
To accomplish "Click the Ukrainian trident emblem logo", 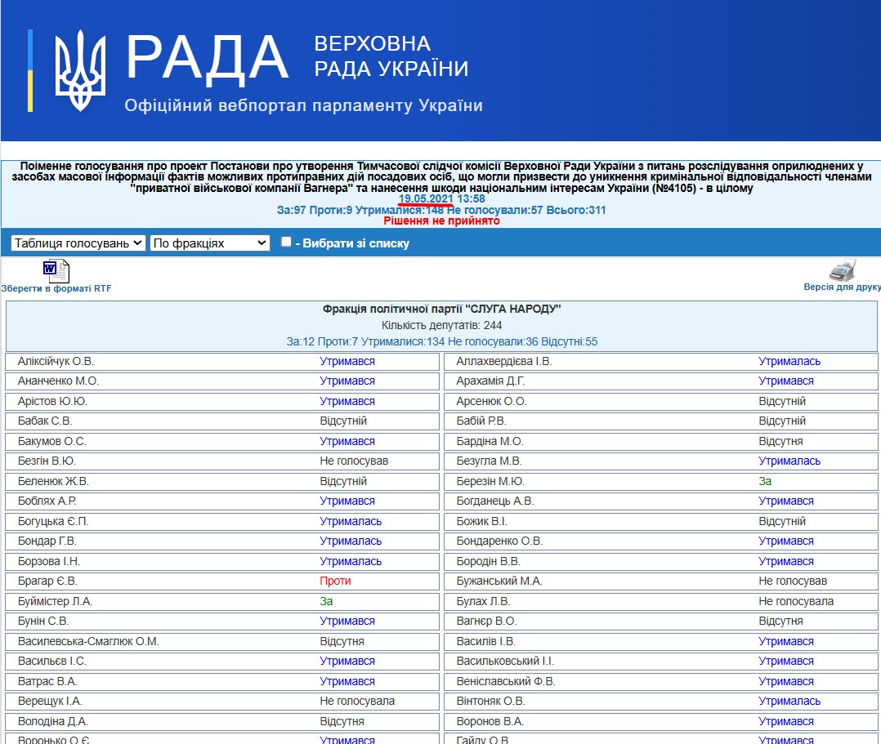I will tap(80, 70).
